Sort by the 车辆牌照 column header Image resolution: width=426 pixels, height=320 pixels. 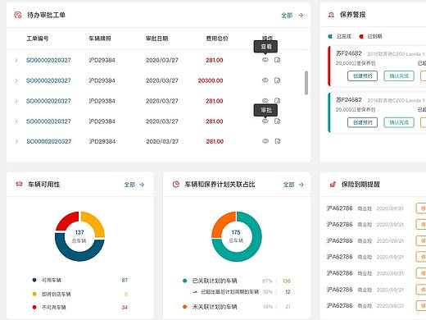click(100, 39)
